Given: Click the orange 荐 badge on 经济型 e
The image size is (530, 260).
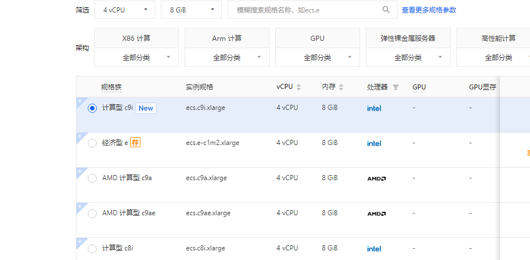Looking at the screenshot, I should [x=135, y=143].
